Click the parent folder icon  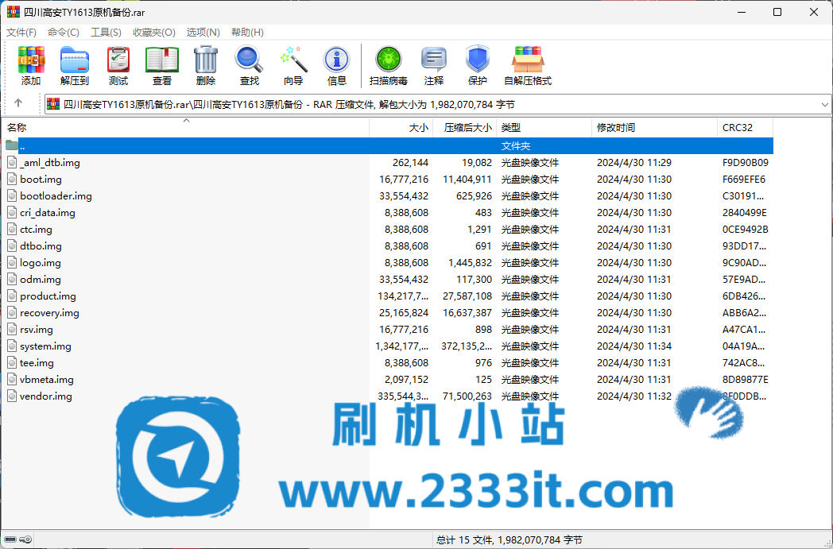coord(12,145)
